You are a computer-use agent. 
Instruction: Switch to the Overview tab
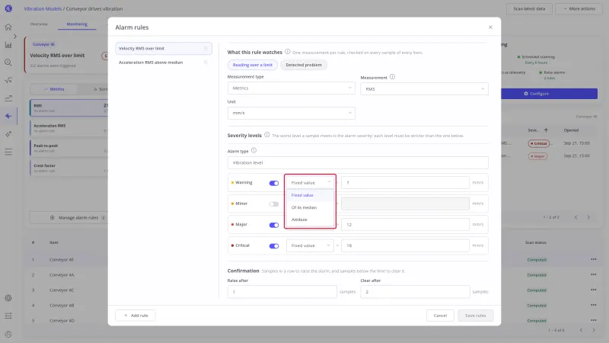pyautogui.click(x=39, y=24)
